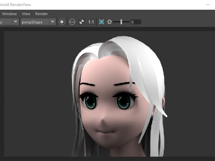The width and height of the screenshot is (215, 161).
Task: Open the Window menu
Action: (9, 14)
